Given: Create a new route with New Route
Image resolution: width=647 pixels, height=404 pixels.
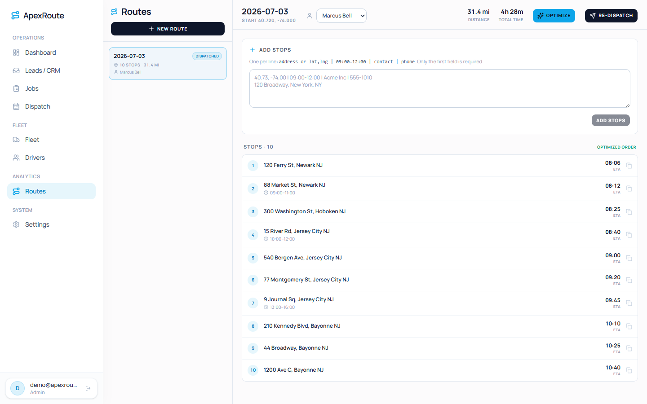Looking at the screenshot, I should (168, 29).
